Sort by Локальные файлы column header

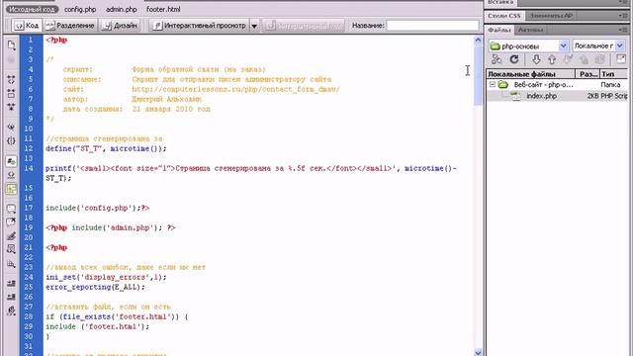[x=530, y=74]
